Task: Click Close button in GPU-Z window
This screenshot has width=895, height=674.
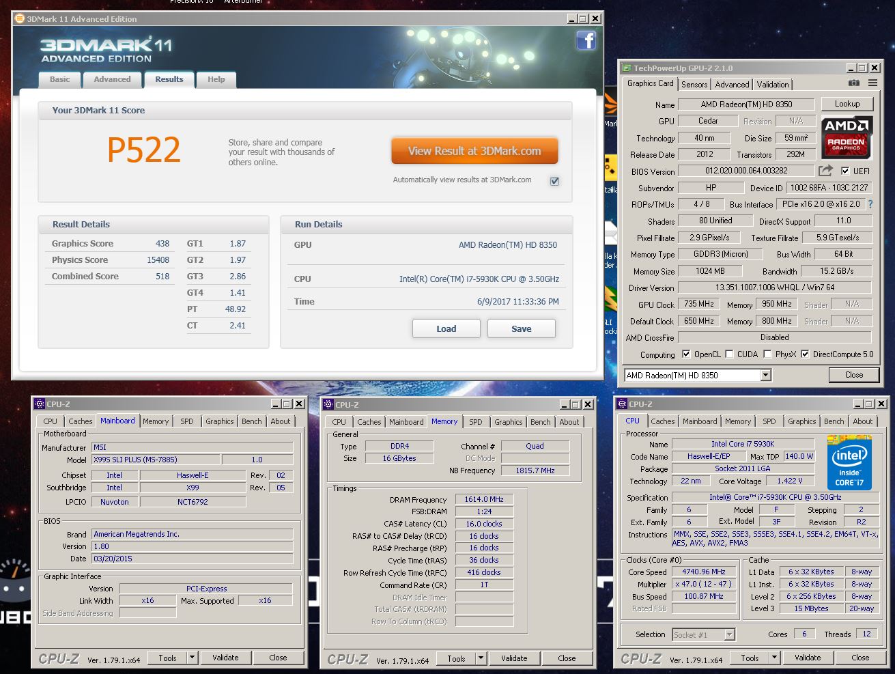Action: 854,375
